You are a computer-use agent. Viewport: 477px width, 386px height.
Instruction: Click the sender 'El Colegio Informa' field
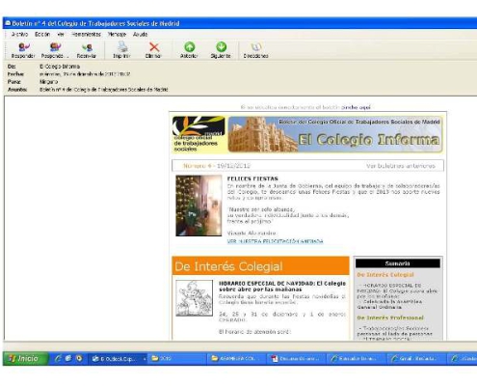pyautogui.click(x=60, y=67)
